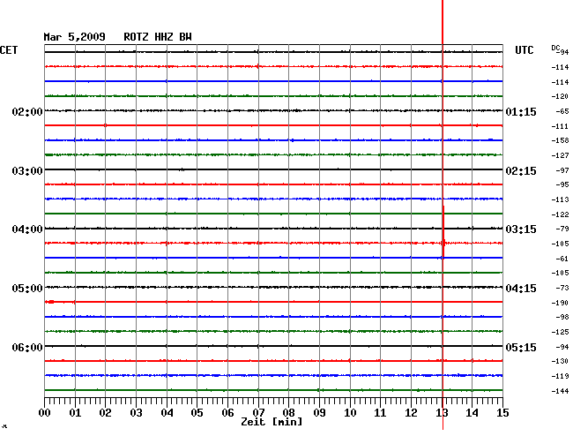Image resolution: width=573 pixels, height=436 pixels.
Task: Click the UTC time label "04:15"
Action: 521,289
